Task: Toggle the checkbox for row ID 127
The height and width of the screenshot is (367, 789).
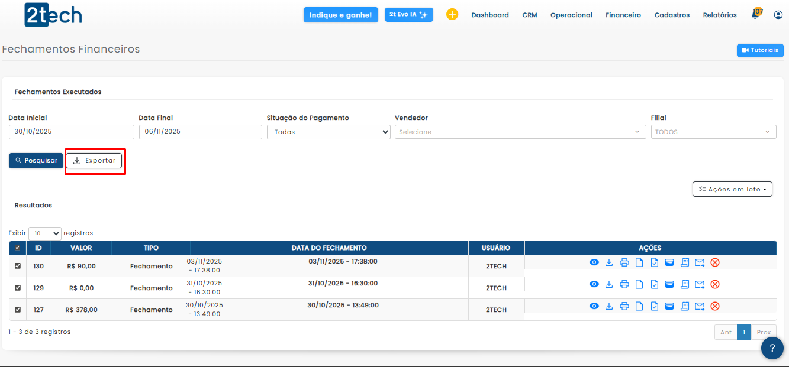Action: tap(18, 310)
